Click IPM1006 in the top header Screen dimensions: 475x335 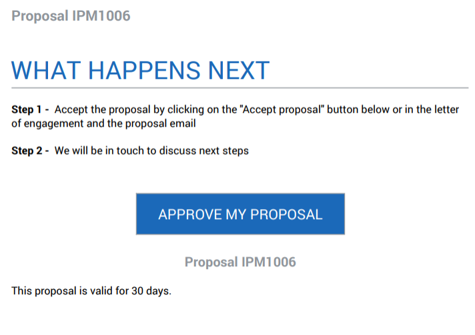pos(100,16)
